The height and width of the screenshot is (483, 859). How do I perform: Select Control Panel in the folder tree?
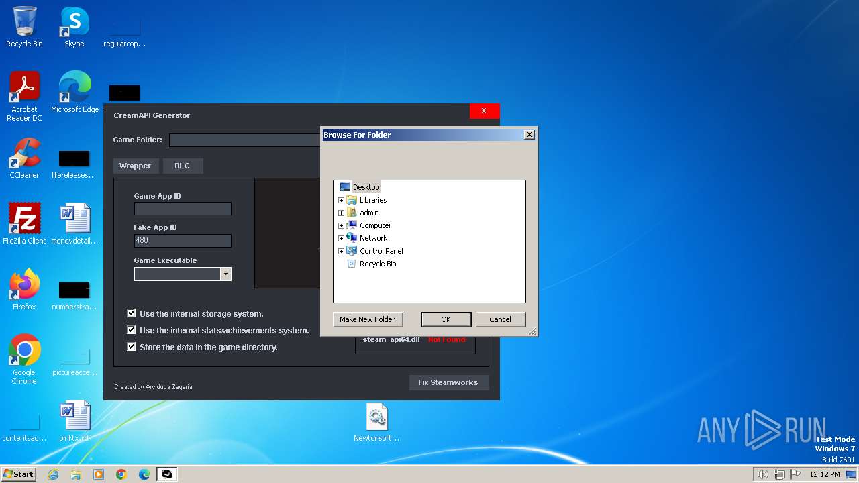[x=381, y=251]
